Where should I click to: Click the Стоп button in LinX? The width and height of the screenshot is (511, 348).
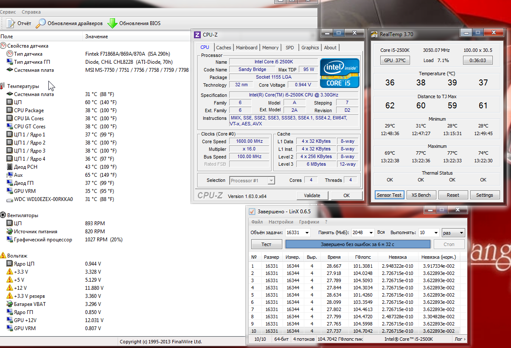click(449, 244)
